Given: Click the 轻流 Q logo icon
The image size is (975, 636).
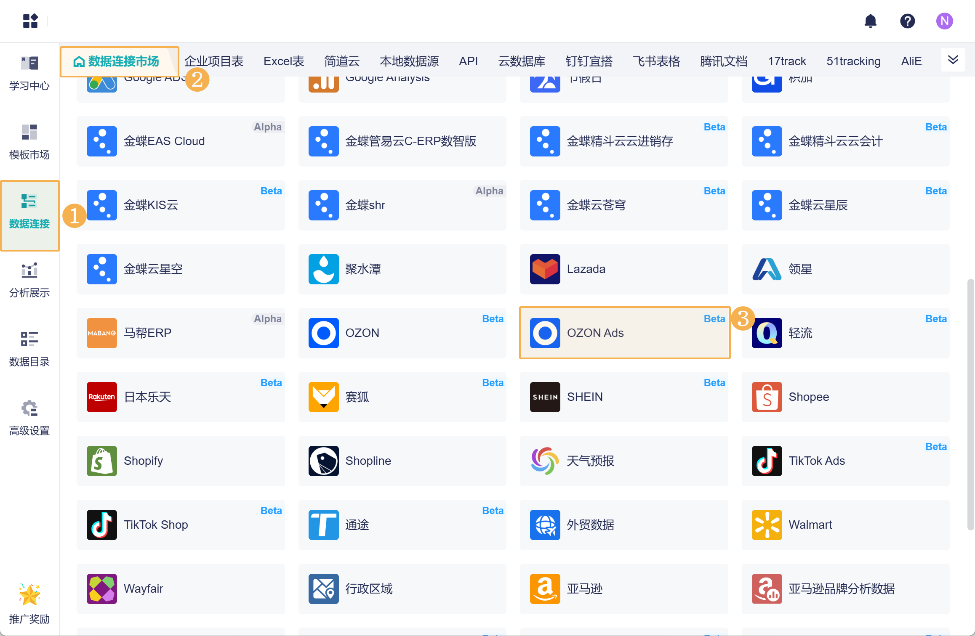Looking at the screenshot, I should (767, 333).
